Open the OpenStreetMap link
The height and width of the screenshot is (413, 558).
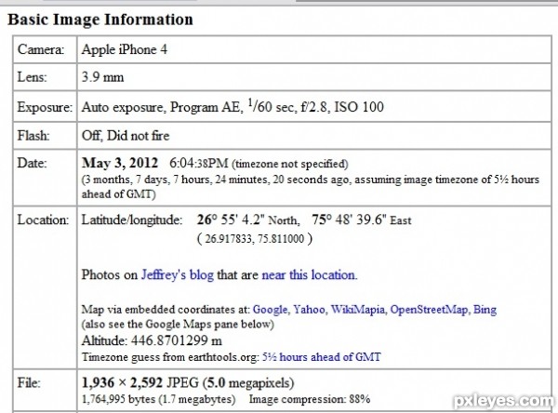[429, 310]
